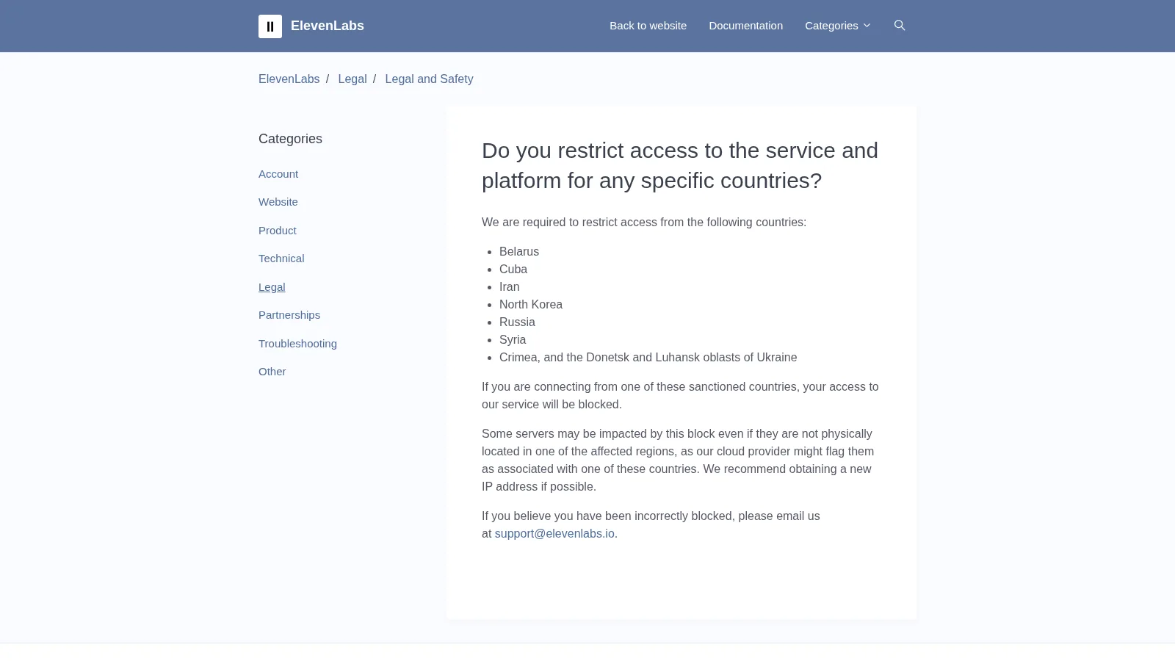Open the ElevenLabs breadcrumb link
The image size is (1175, 661).
[x=289, y=79]
